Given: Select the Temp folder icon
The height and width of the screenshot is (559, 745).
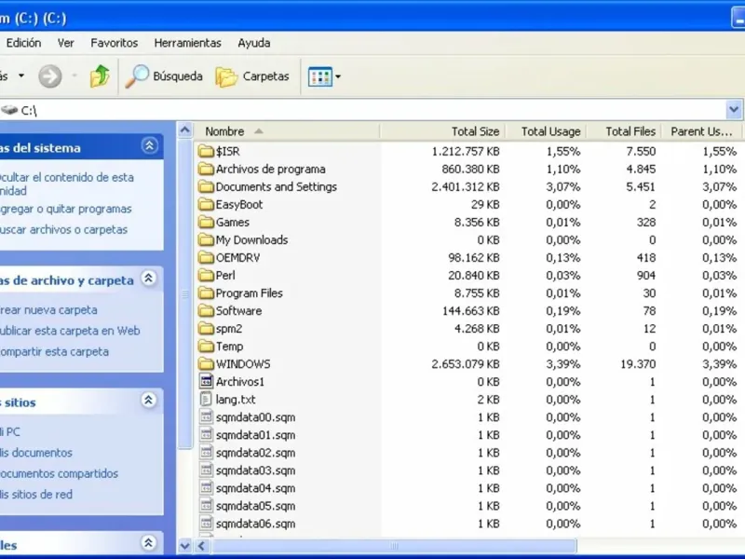Looking at the screenshot, I should click(x=206, y=346).
